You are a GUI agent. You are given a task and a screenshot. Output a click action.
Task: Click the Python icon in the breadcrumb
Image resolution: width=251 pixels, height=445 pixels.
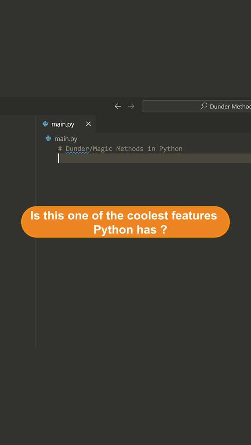[x=48, y=138]
